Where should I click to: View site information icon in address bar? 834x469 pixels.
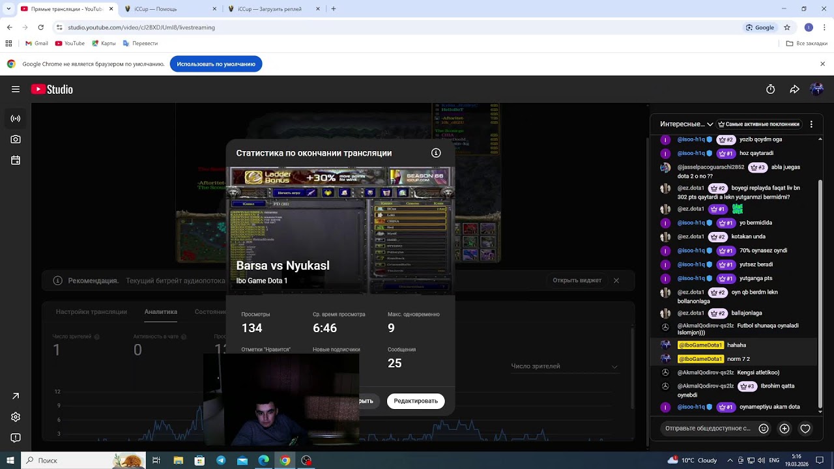click(x=59, y=27)
